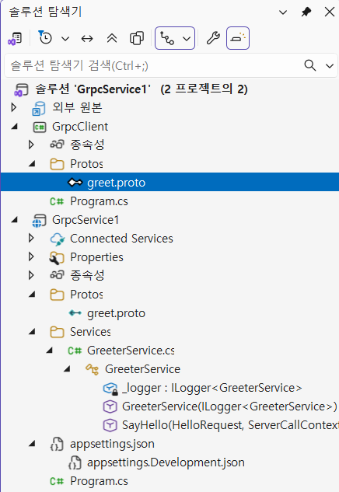
Task: Click the GrpcClient C# project icon
Action: pos(40,127)
